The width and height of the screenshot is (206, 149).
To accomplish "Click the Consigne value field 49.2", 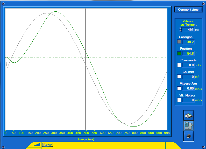I will click(x=188, y=42).
